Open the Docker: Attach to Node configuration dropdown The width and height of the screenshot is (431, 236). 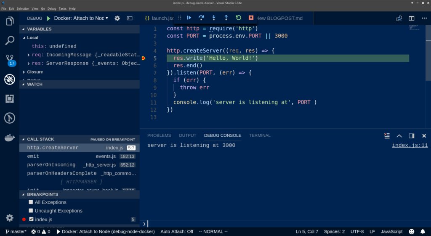pyautogui.click(x=81, y=19)
